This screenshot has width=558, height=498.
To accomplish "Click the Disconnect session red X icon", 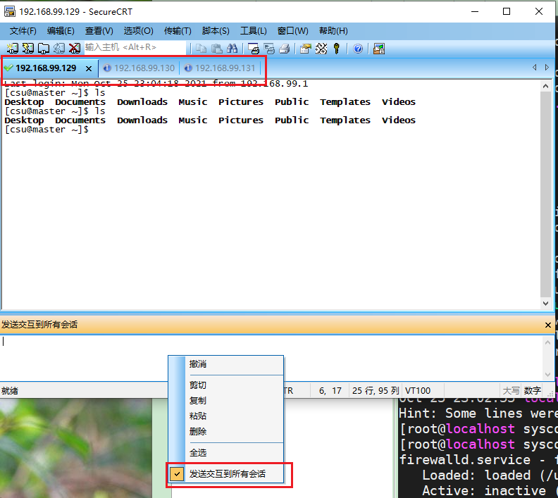I will [75, 49].
